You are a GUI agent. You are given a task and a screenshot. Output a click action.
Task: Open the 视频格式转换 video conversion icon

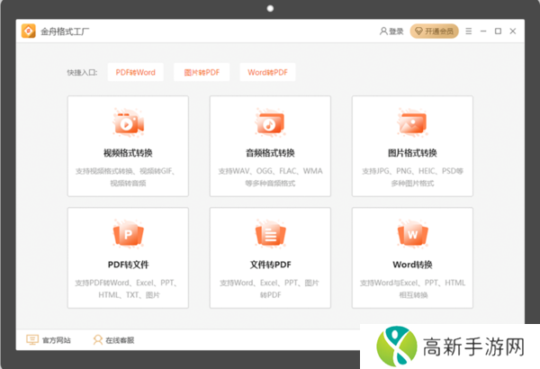(128, 122)
